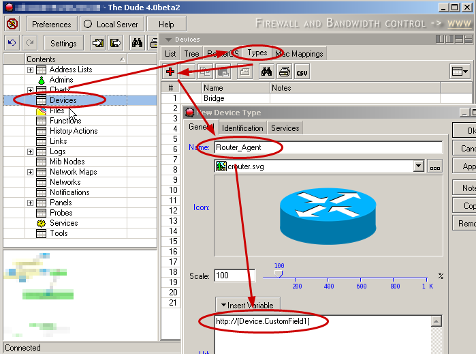
Task: Click the Admins person icon in Contents
Action: [x=42, y=80]
